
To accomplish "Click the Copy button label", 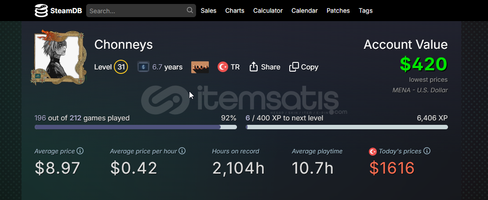I will point(310,67).
